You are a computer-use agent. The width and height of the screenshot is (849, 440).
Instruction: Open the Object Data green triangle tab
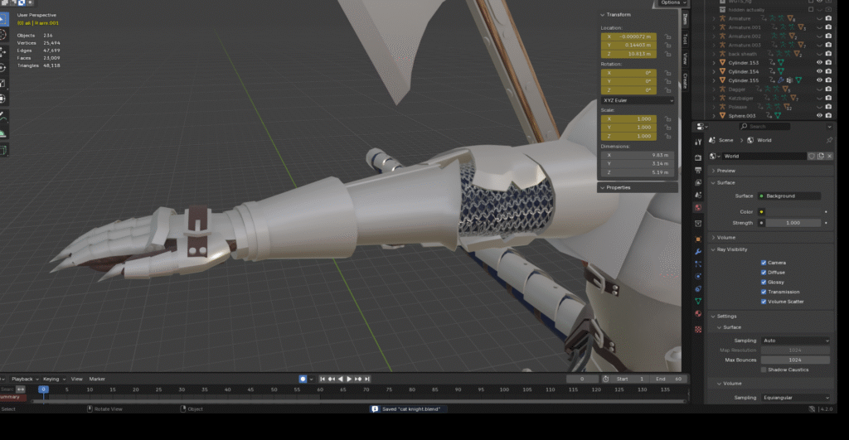click(x=698, y=300)
